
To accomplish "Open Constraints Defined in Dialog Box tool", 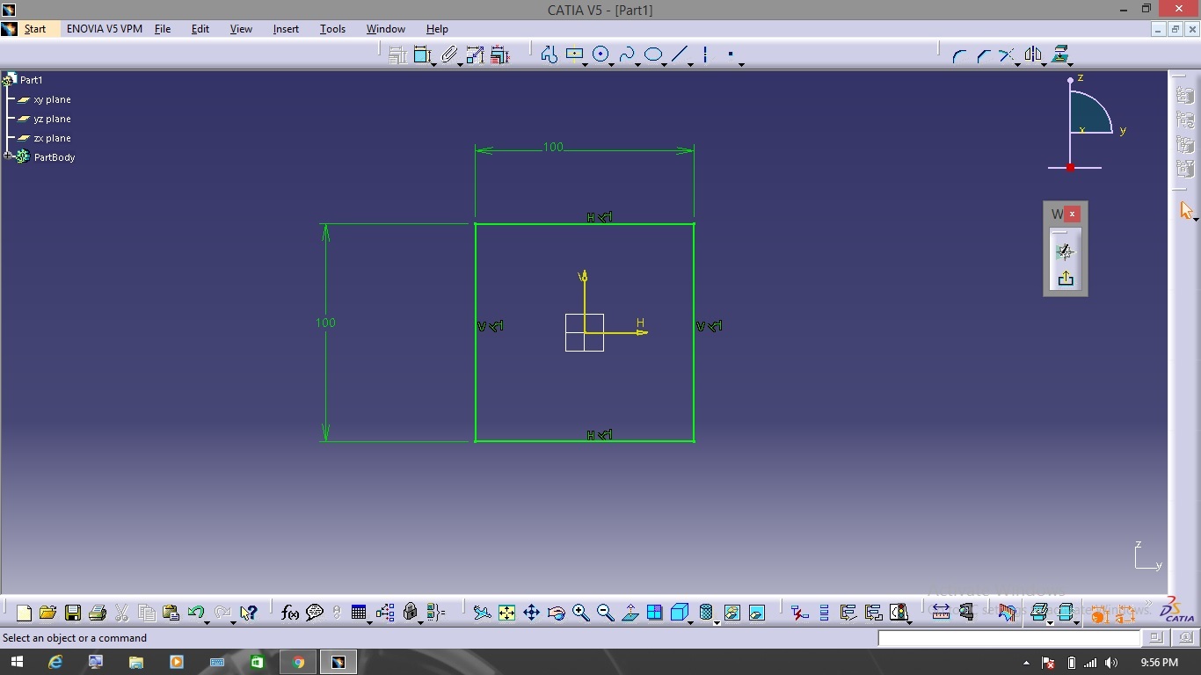I will click(397, 54).
